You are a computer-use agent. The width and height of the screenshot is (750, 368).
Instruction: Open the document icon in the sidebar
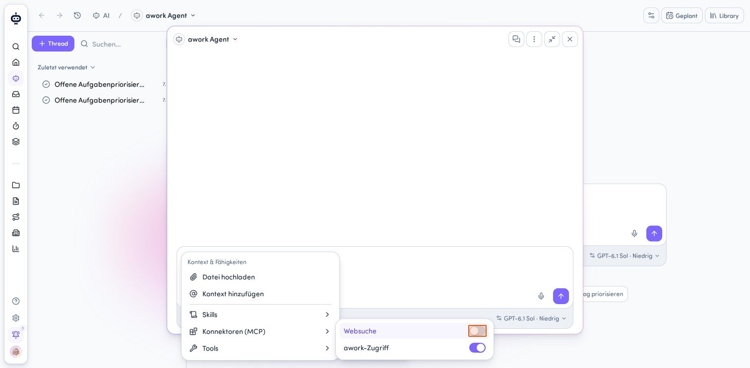coord(16,201)
